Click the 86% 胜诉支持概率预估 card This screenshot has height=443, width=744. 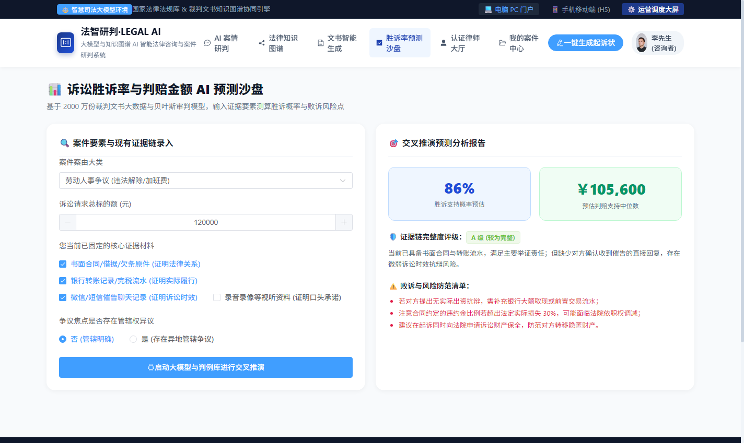459,194
